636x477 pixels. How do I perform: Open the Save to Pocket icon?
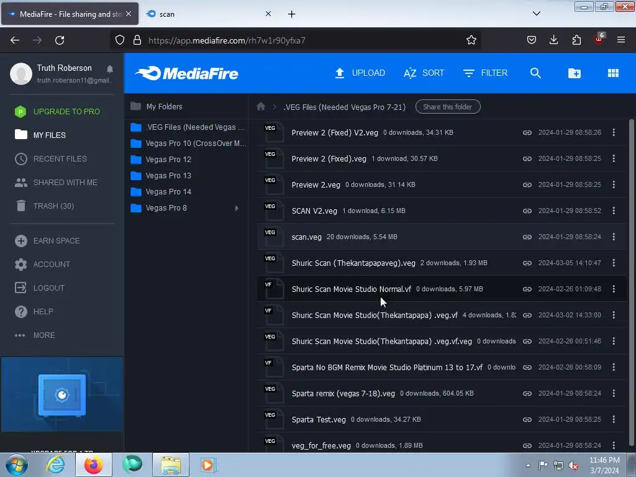pos(532,40)
